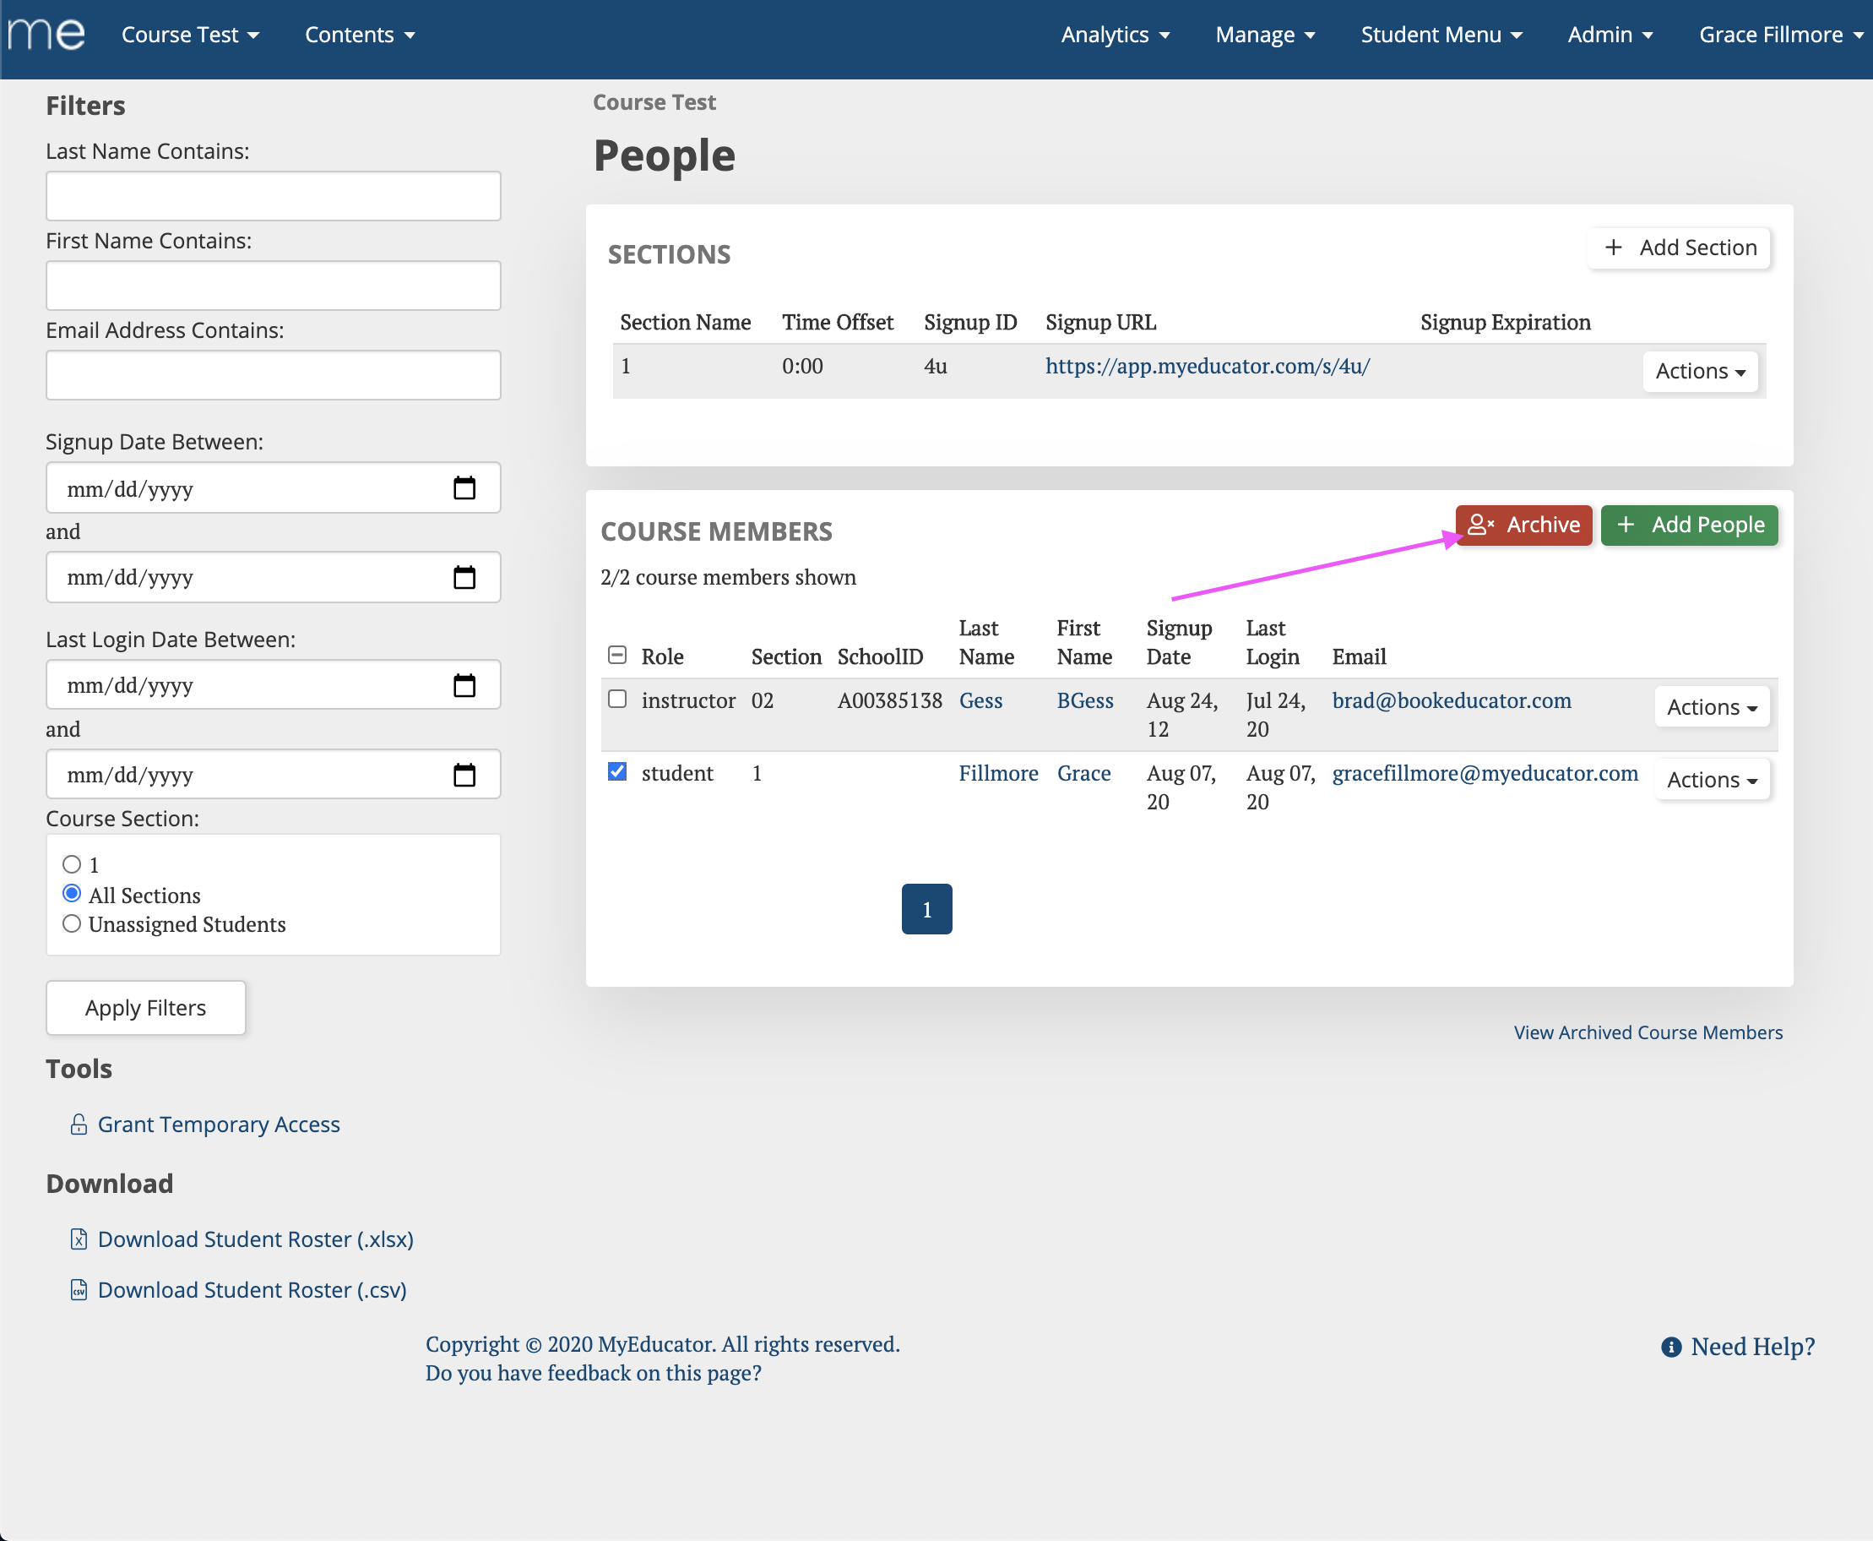Open first Last Login Date calendar icon

(x=464, y=685)
